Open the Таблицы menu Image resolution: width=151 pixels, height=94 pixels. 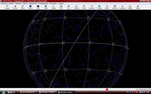(x=18, y=4)
